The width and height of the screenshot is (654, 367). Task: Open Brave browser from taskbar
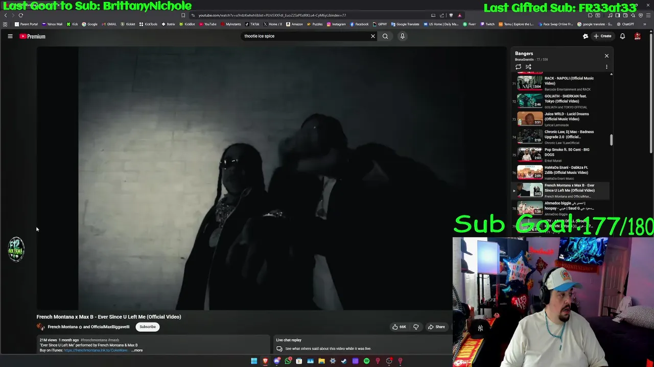click(x=265, y=361)
